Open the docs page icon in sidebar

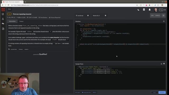[x=3, y=29]
